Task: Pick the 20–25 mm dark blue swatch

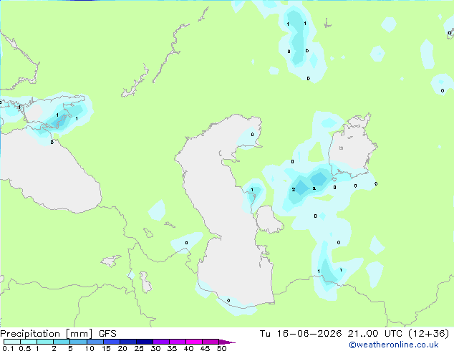Action: 128,342
